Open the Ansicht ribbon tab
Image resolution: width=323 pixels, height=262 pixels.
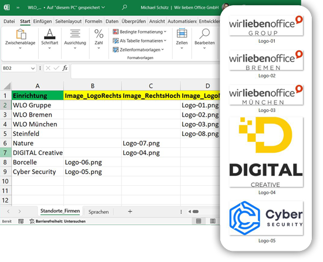click(x=157, y=21)
